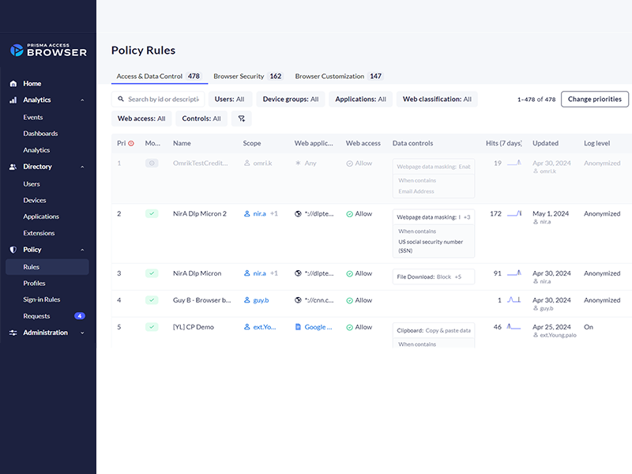Open Sign-in Rules in the sidebar
Image resolution: width=632 pixels, height=474 pixels.
42,299
